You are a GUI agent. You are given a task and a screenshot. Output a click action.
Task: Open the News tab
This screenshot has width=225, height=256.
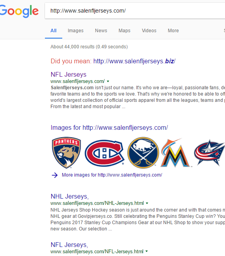[x=101, y=31]
